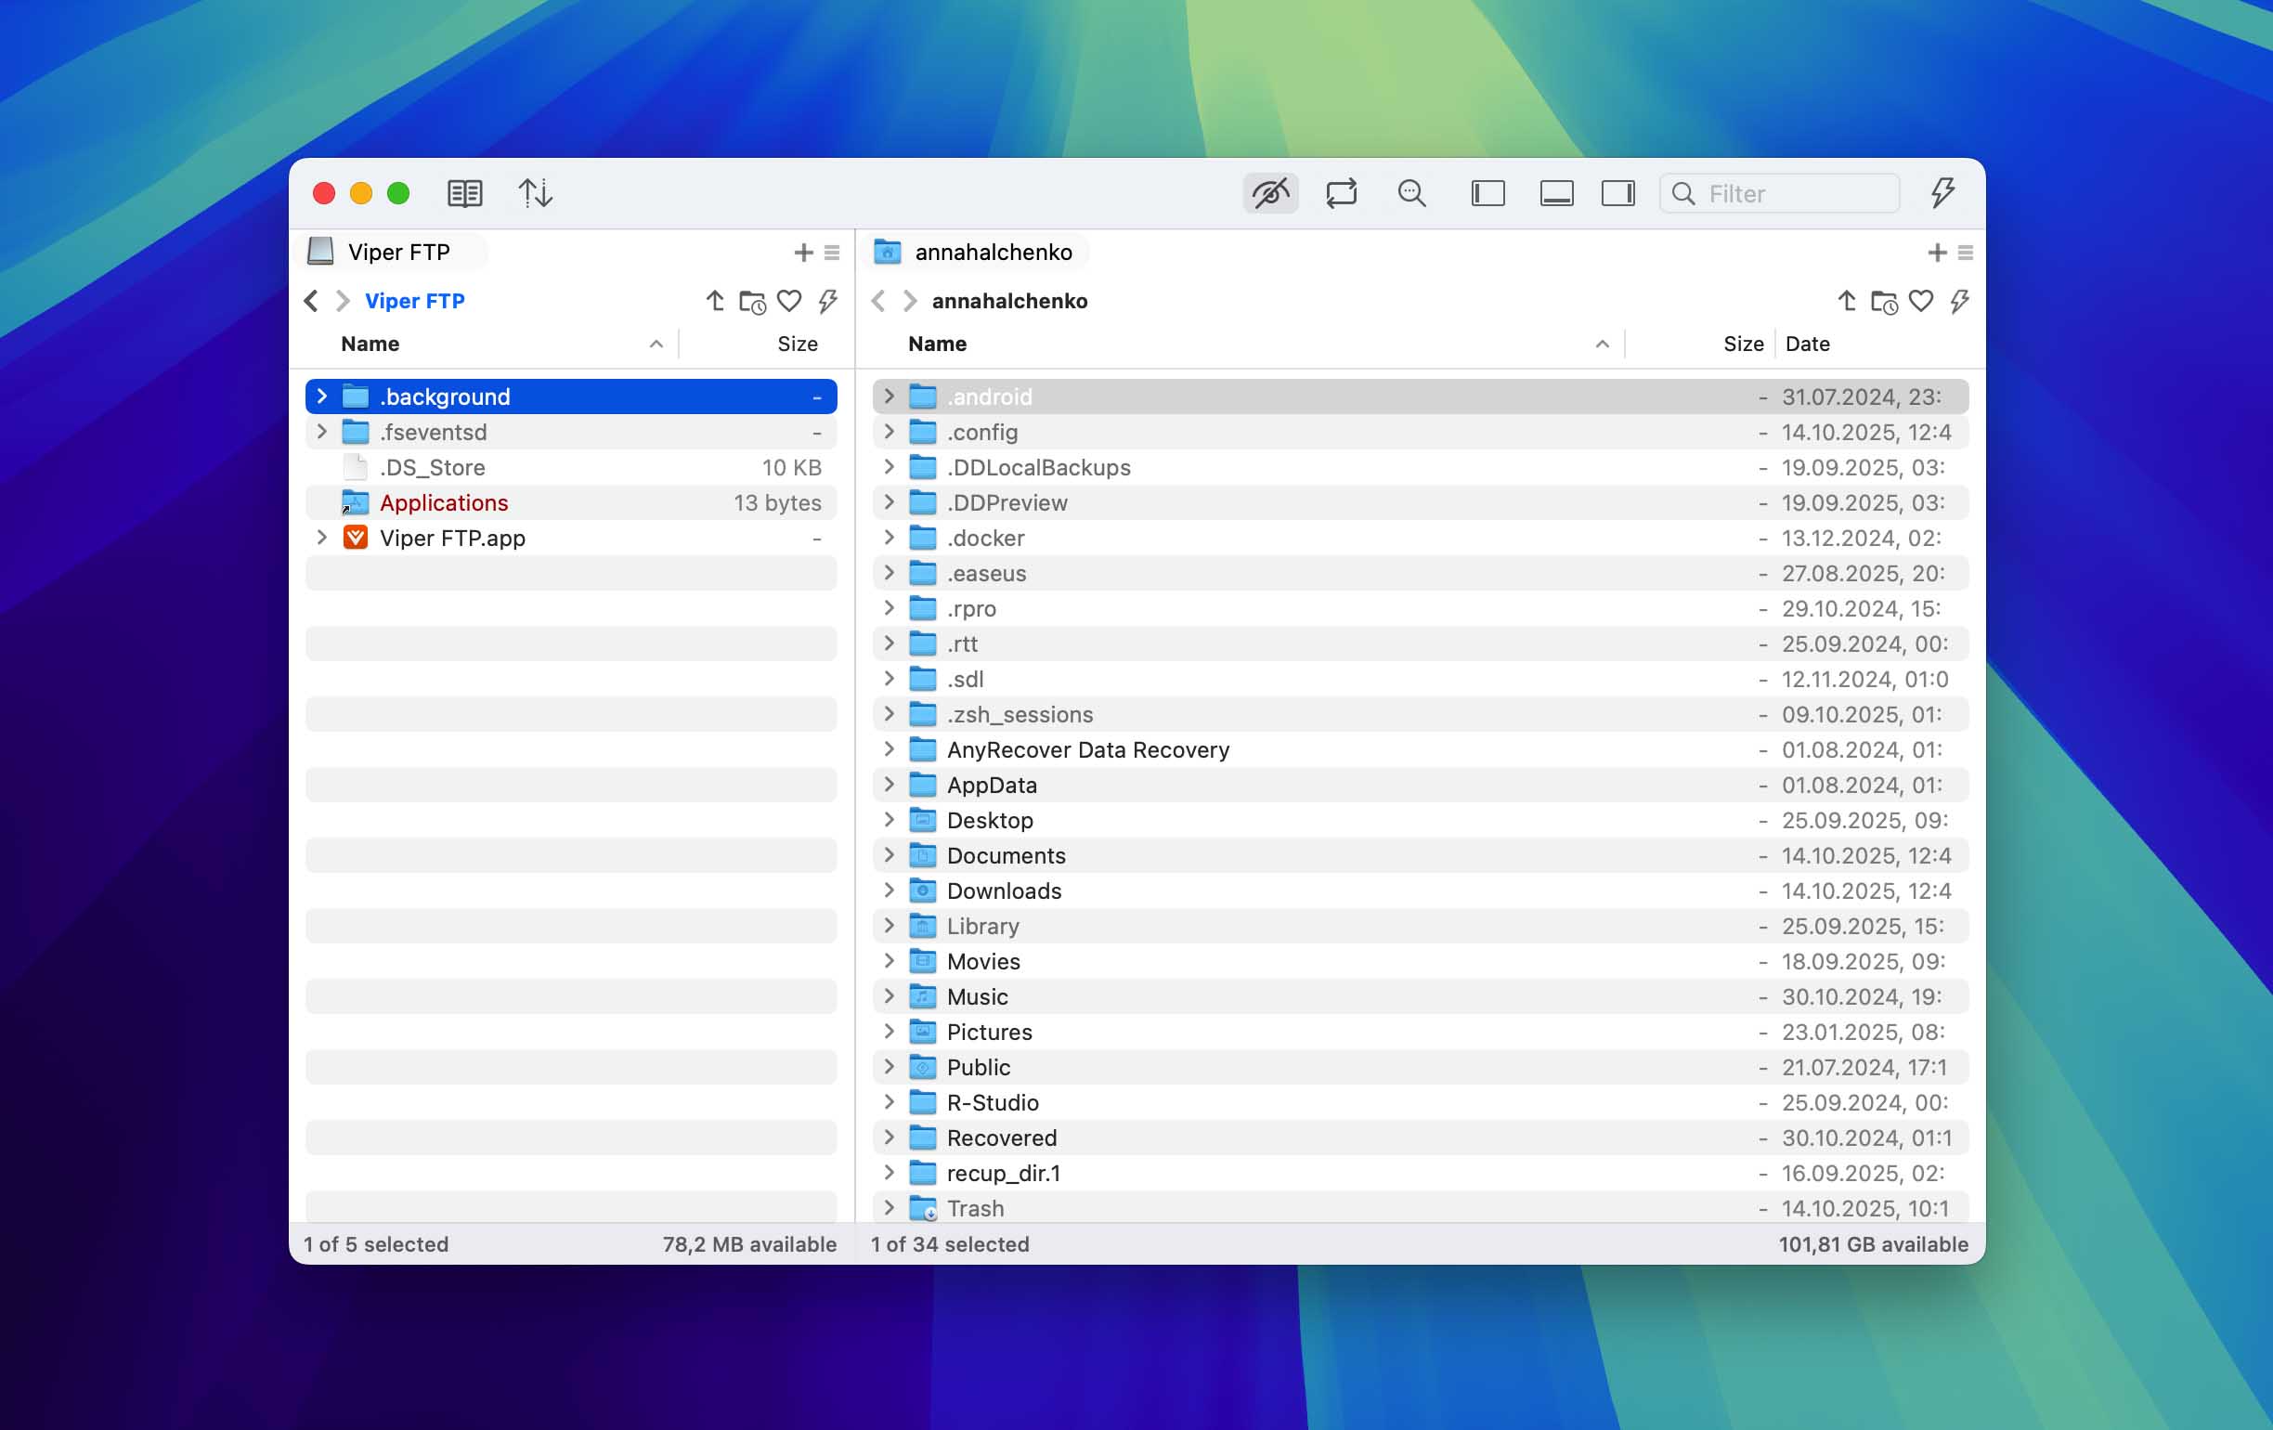2273x1430 pixels.
Task: Toggle the left sidebar panel
Action: click(x=1487, y=193)
